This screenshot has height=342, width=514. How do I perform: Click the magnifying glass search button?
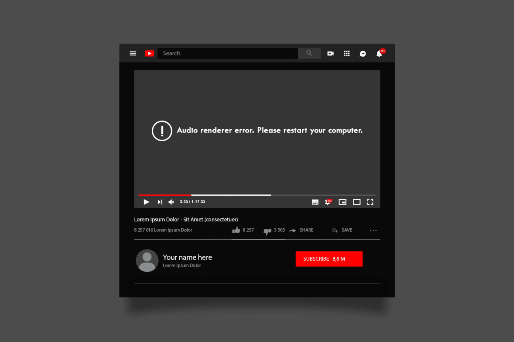309,53
